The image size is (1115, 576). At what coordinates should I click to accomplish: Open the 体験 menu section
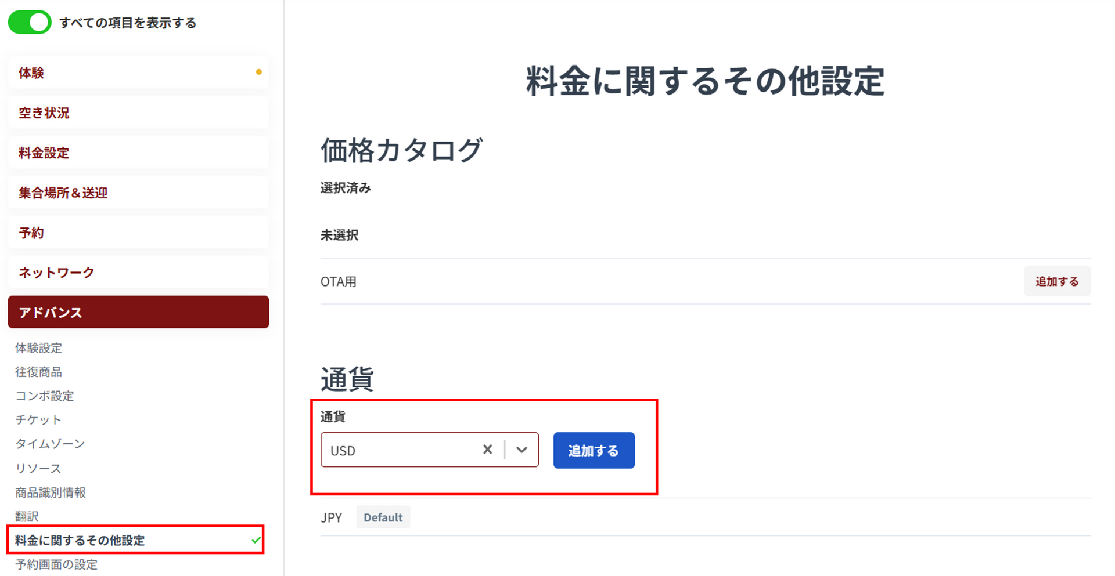(138, 73)
